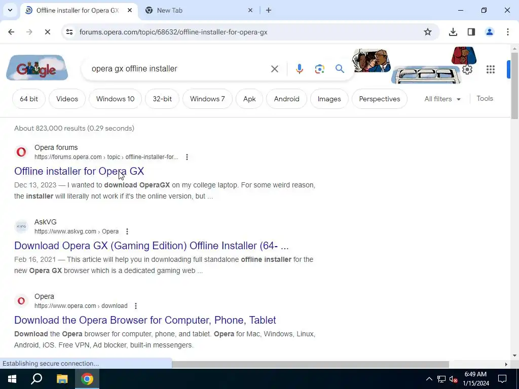519x389 pixels.
Task: Close the Offline installer for Opera GX tab
Action: pyautogui.click(x=130, y=10)
